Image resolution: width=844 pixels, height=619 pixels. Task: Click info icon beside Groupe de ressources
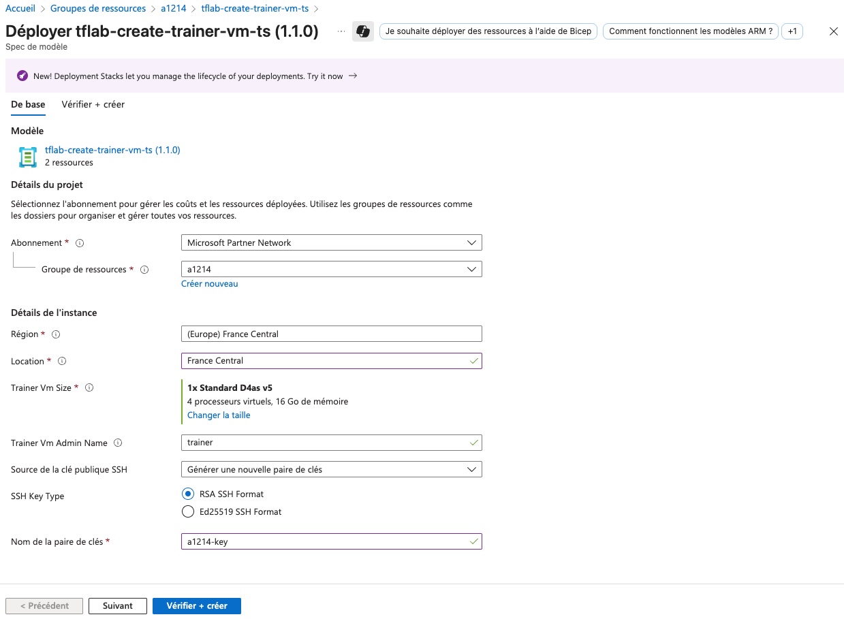coord(144,270)
